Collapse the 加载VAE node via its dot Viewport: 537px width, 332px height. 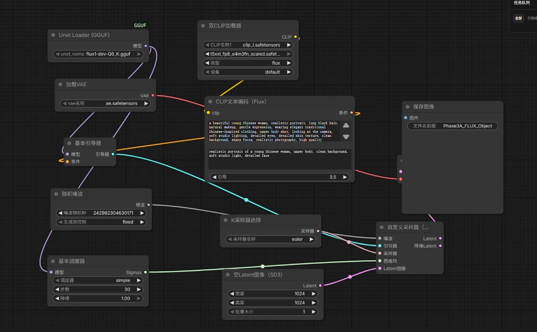(60, 84)
